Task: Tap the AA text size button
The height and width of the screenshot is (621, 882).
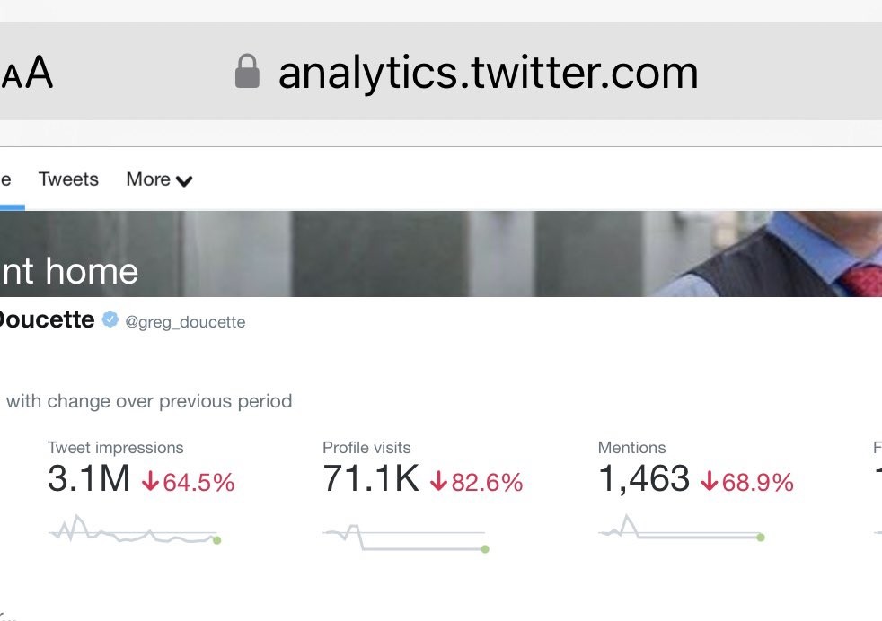Action: (27, 74)
